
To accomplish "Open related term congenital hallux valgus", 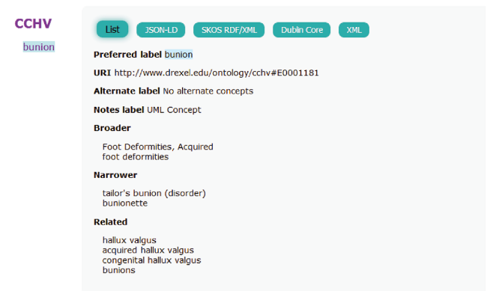I will click(x=151, y=260).
